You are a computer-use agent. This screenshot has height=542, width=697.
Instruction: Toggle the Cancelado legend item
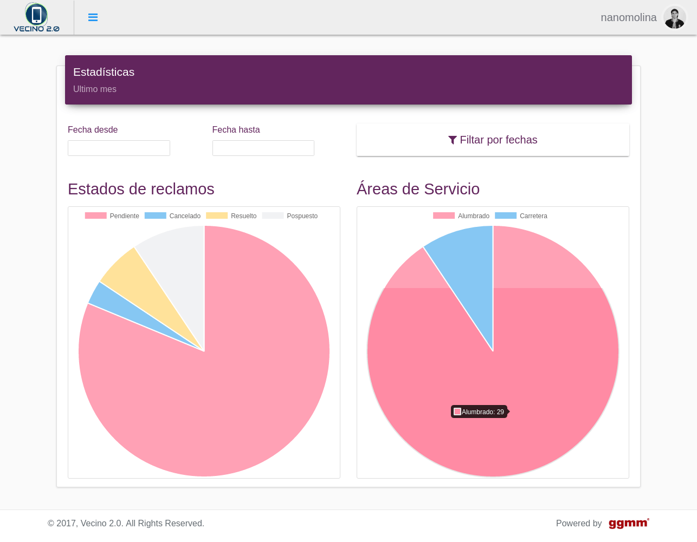click(172, 216)
